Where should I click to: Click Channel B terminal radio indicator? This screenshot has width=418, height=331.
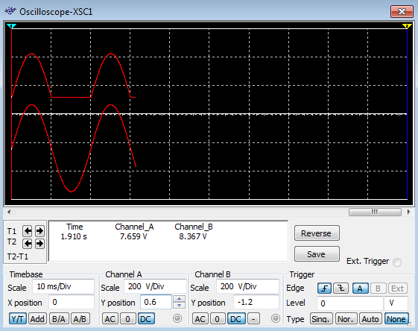pos(276,318)
